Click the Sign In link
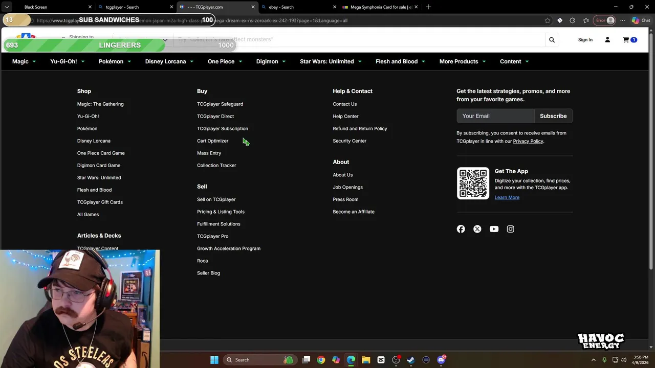655x368 pixels. tap(585, 40)
